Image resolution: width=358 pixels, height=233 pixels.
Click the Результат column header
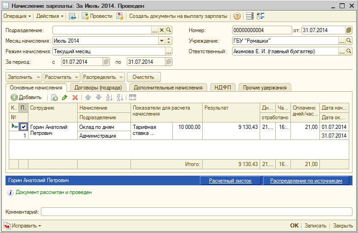pyautogui.click(x=231, y=112)
